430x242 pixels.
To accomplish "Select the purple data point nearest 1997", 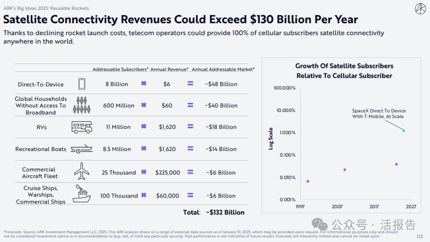I will coord(308,181).
